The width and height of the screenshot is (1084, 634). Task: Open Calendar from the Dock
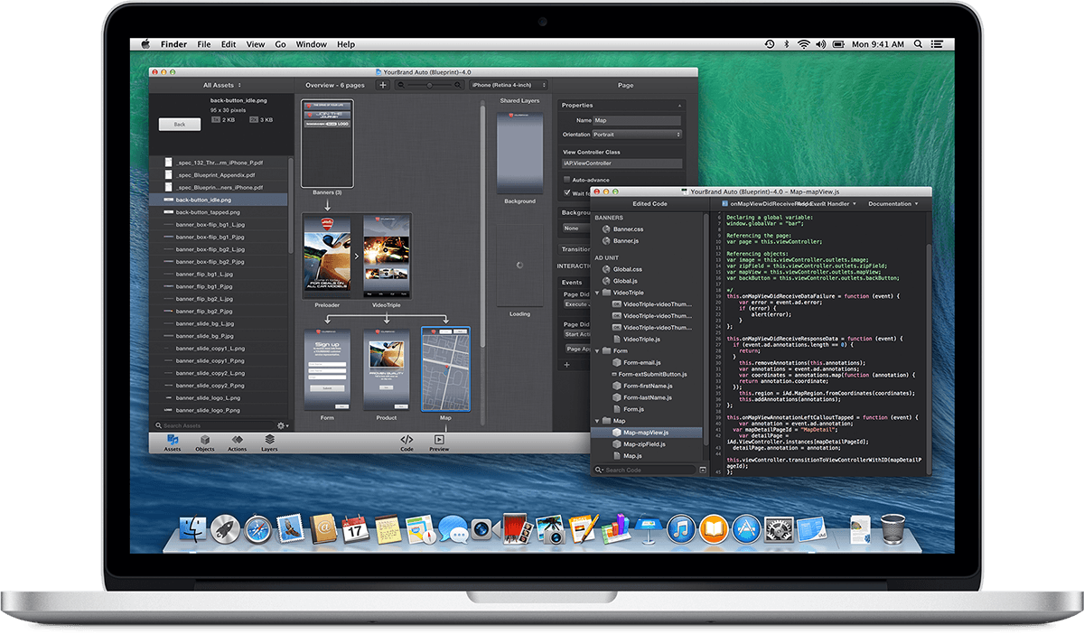[355, 530]
